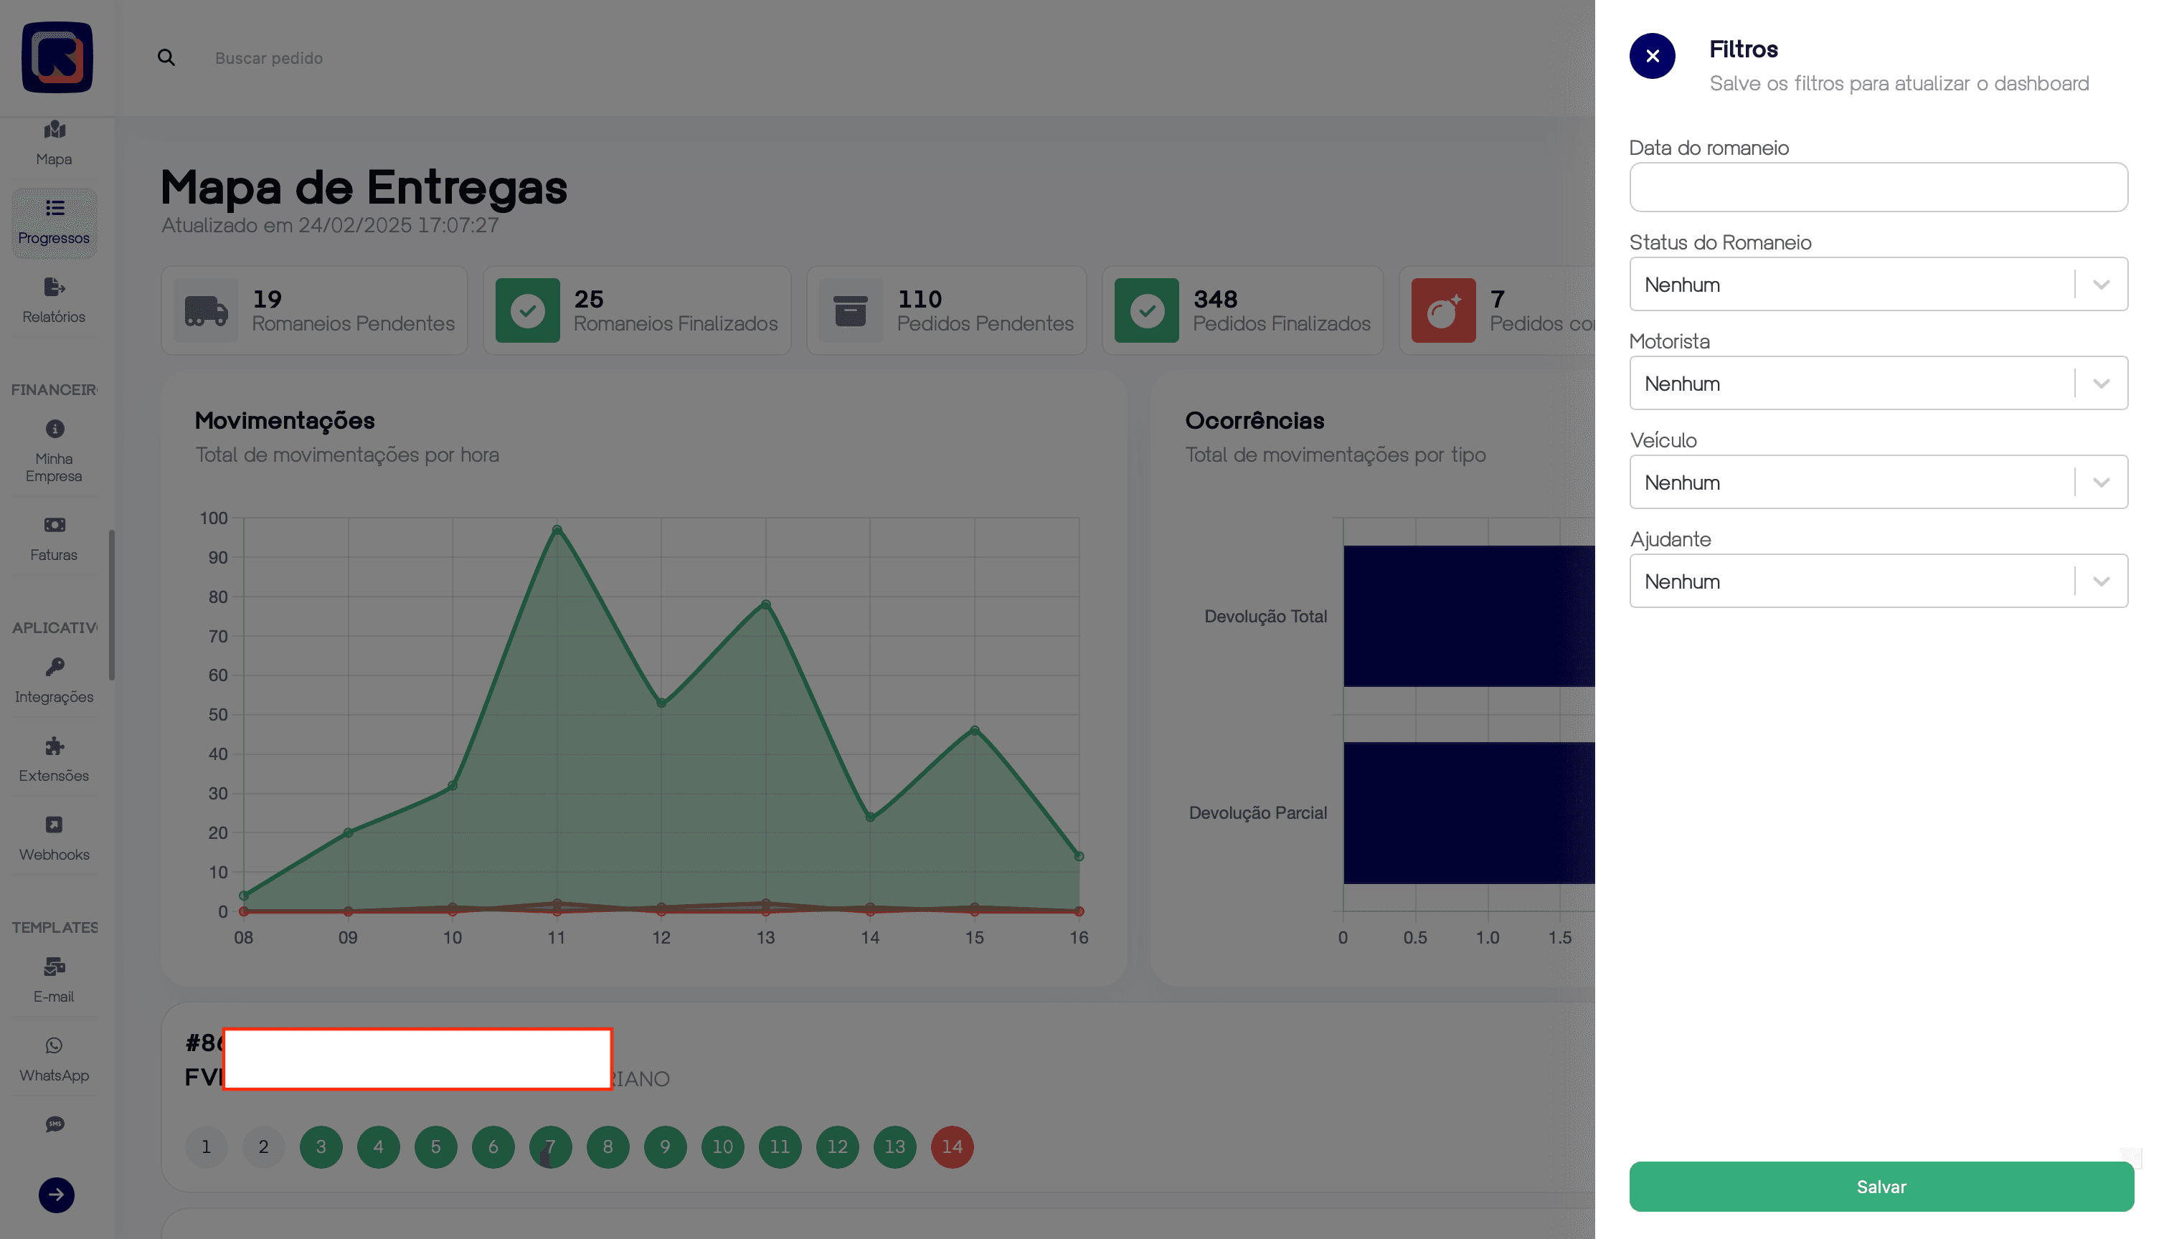
Task: Close the Filtros panel
Action: click(1651, 56)
